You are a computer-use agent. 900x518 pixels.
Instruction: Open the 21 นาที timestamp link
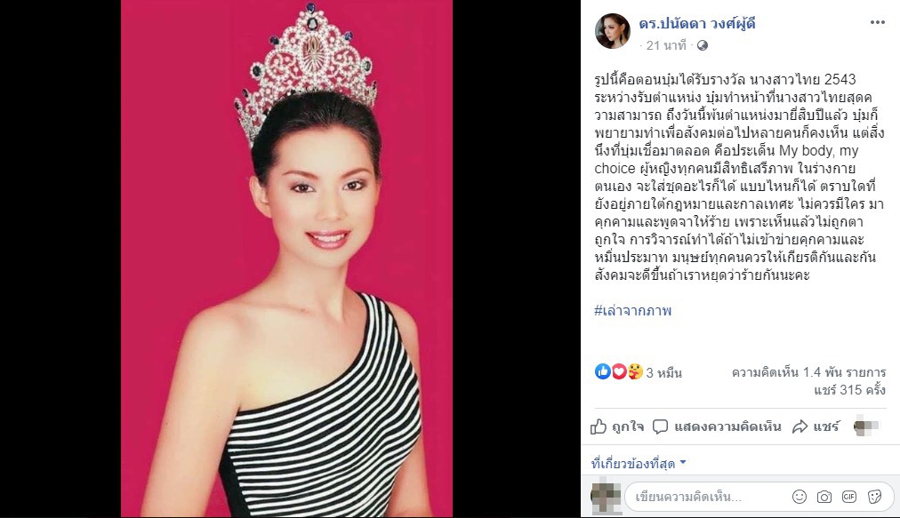coord(666,45)
